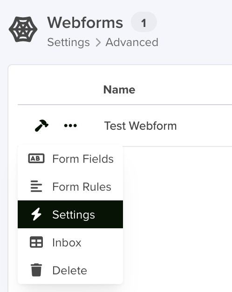Click the lightning bolt icon beside Settings
Viewport: 232px width, 292px height.
coord(36,214)
